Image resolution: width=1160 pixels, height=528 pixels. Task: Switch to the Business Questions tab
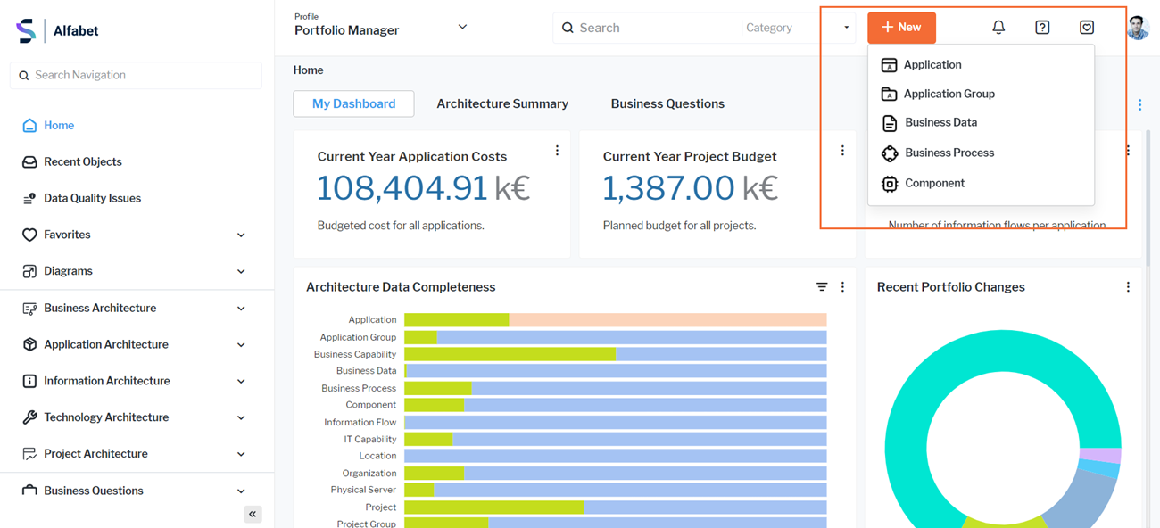coord(667,103)
